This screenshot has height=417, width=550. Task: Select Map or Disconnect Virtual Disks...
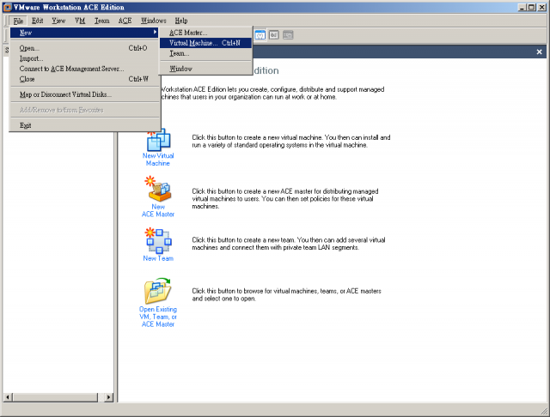[x=84, y=94]
